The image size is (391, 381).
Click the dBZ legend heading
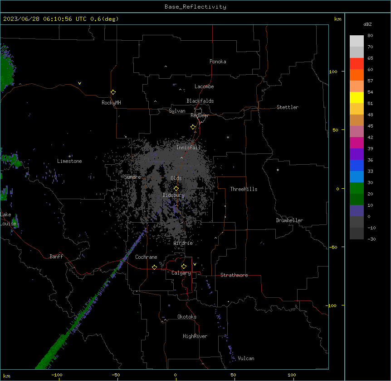(x=367, y=24)
